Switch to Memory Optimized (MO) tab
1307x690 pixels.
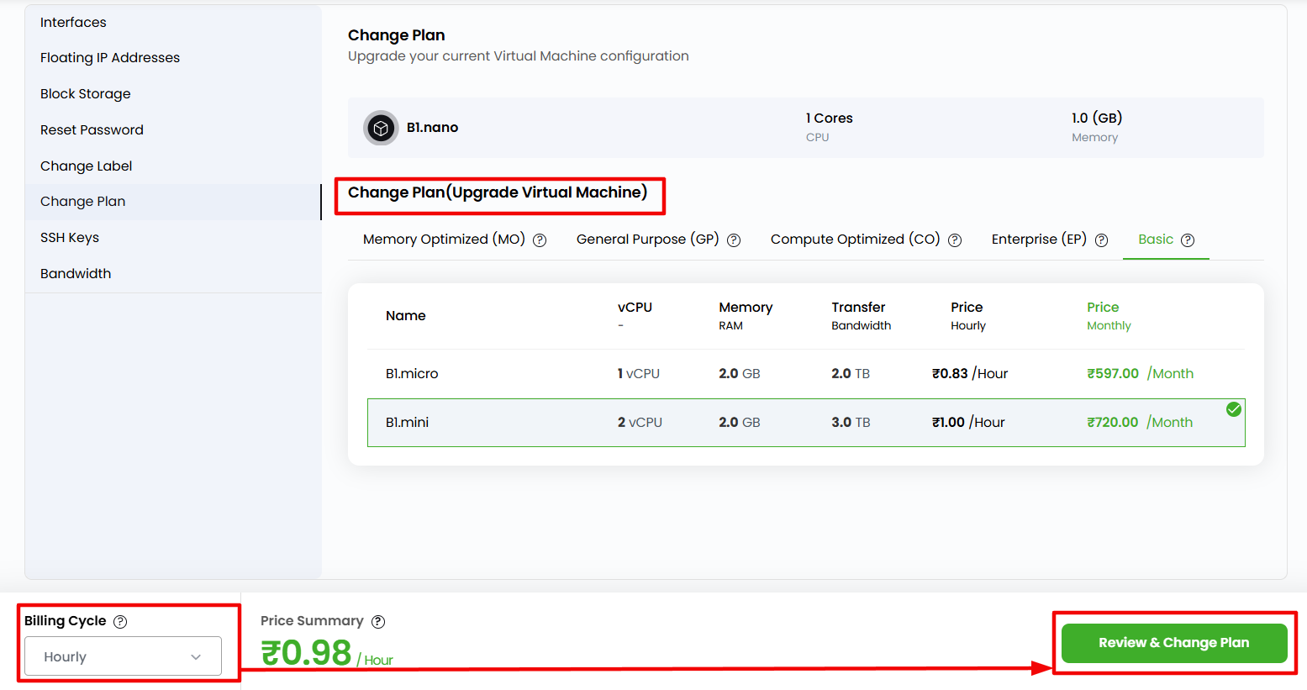pyautogui.click(x=444, y=240)
